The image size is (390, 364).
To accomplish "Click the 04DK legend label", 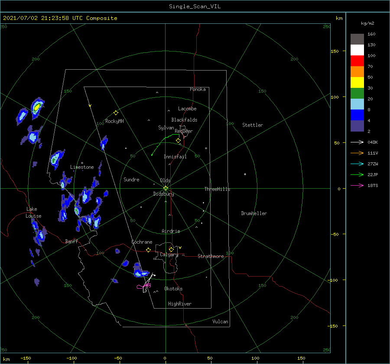I will 373,142.
